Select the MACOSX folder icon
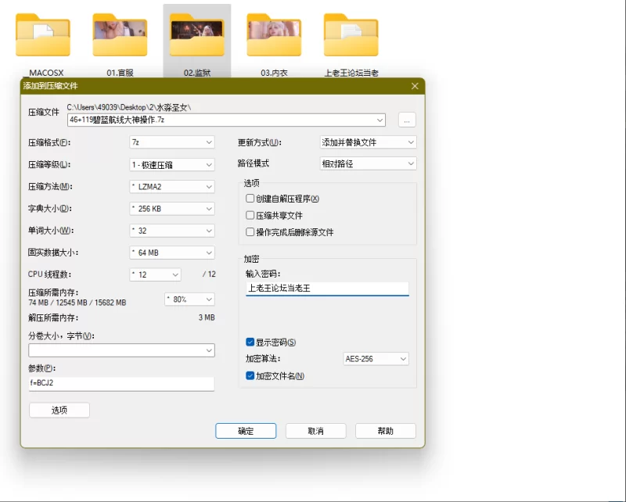This screenshot has width=626, height=502. 43,35
